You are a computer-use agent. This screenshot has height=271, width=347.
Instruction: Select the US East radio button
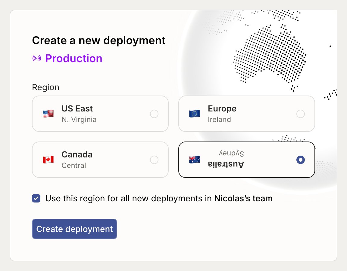(x=154, y=114)
